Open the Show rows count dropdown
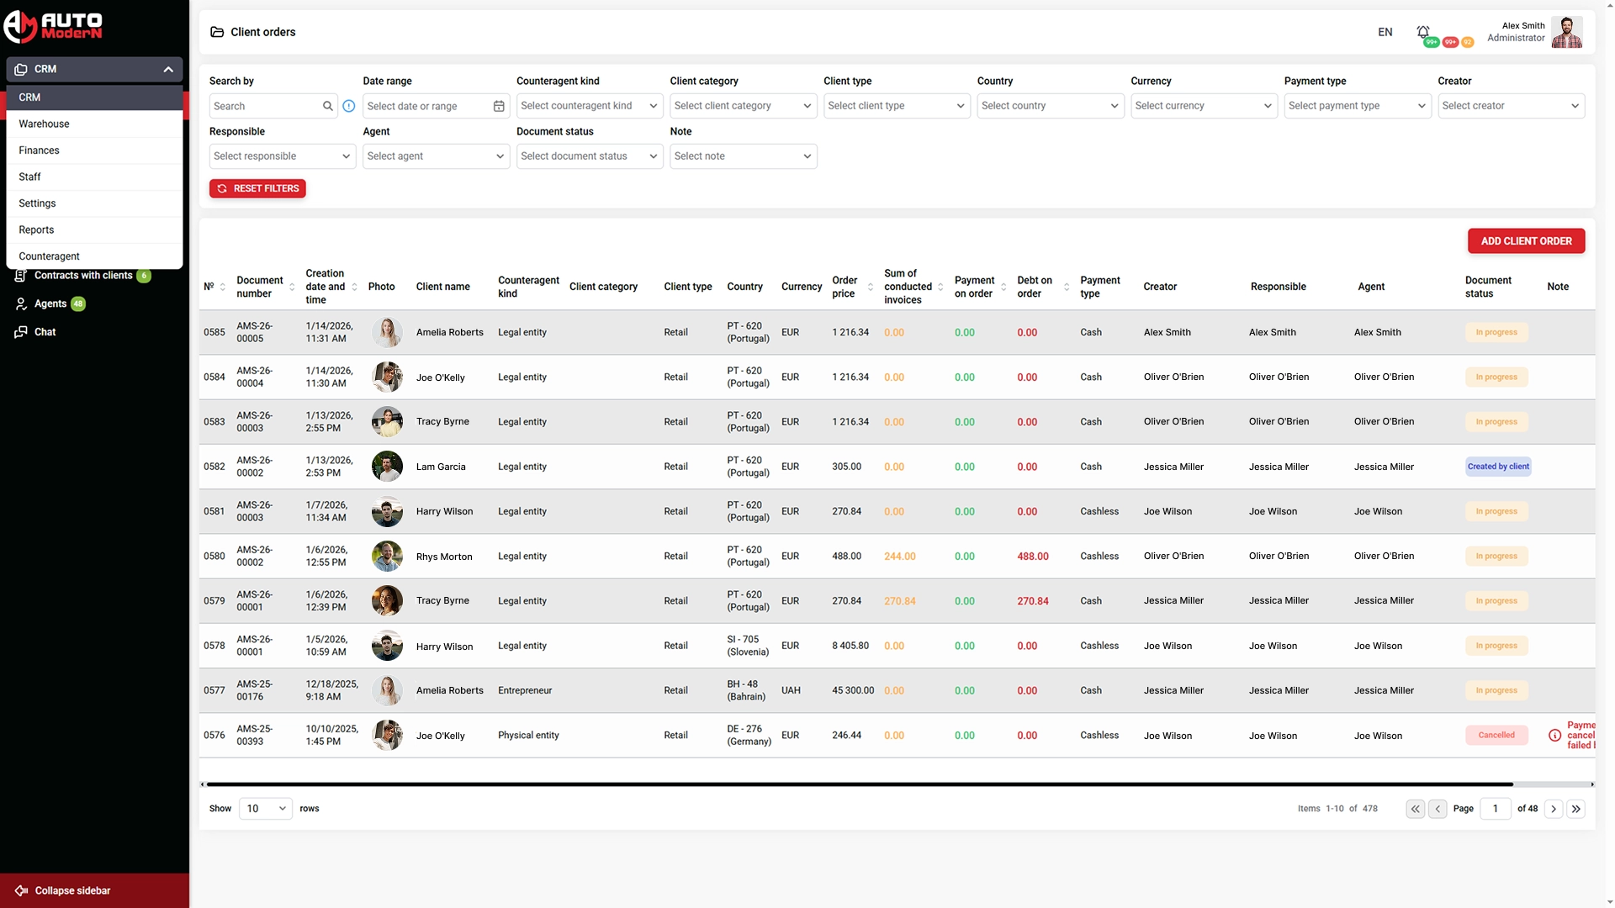1615x908 pixels. pos(264,808)
